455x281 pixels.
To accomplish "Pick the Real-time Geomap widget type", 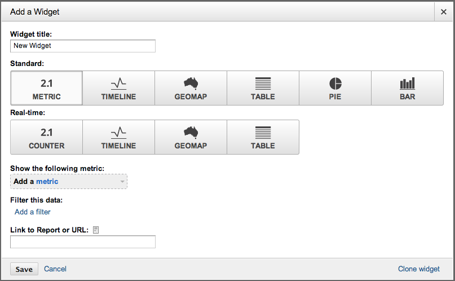I will [x=191, y=137].
